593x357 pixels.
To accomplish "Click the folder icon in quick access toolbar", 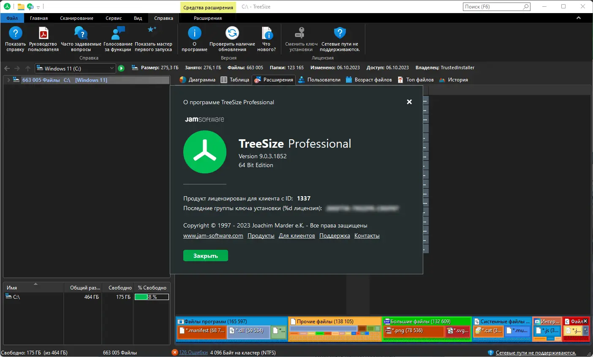I will (21, 6).
